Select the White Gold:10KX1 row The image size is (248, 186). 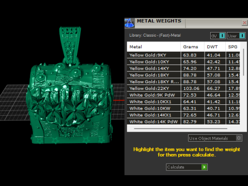point(183,102)
